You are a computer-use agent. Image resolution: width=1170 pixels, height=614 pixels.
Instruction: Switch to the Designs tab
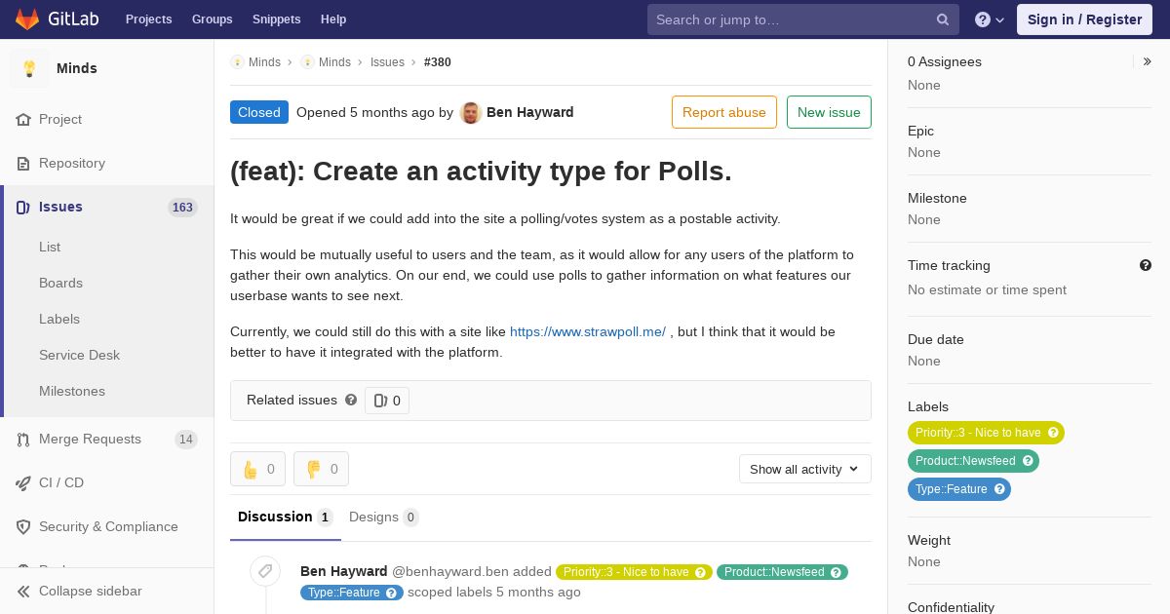[x=384, y=517]
